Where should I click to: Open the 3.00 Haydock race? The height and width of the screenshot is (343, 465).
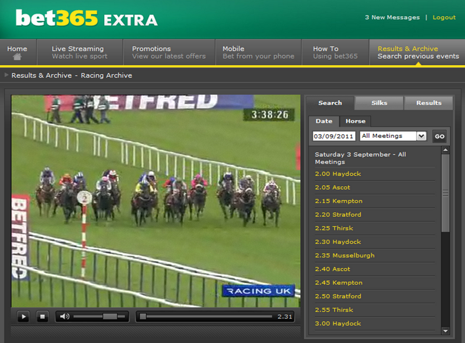[x=338, y=324]
